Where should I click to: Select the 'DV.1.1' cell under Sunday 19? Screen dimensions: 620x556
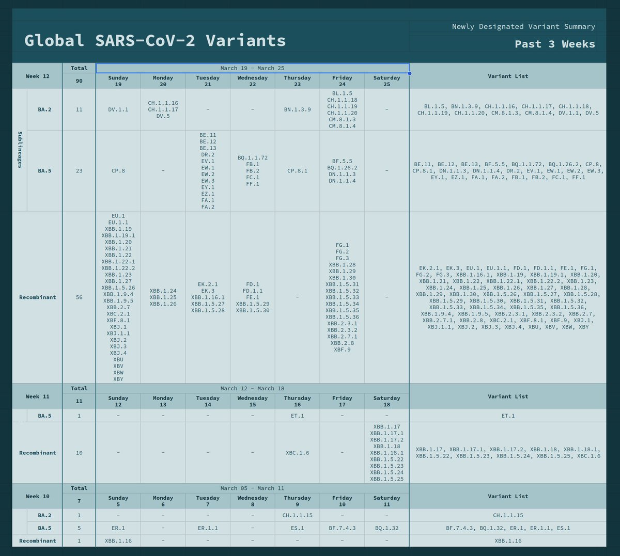(118, 109)
